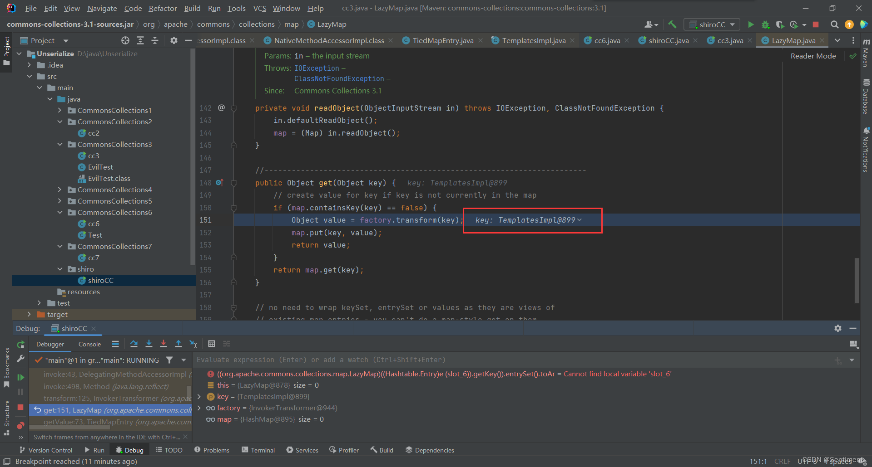Click Step Over in the debugger toolbar
This screenshot has width=872, height=467.
click(x=134, y=344)
